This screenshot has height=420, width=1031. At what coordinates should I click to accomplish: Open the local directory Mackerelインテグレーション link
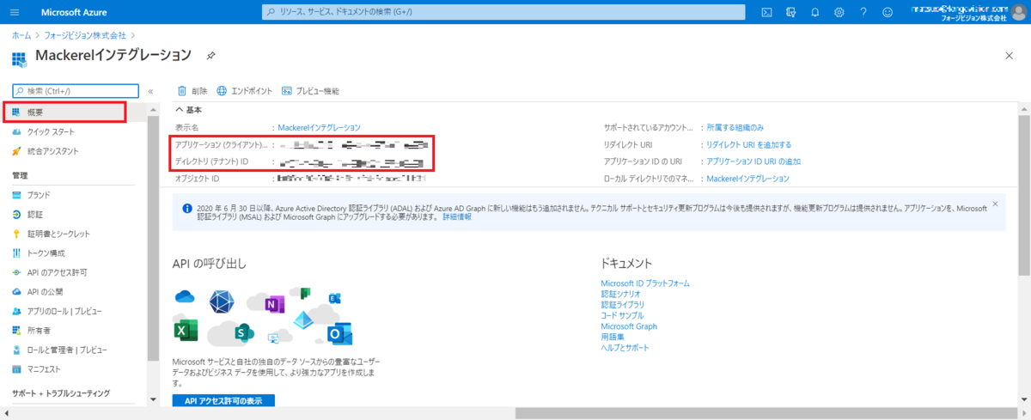747,179
